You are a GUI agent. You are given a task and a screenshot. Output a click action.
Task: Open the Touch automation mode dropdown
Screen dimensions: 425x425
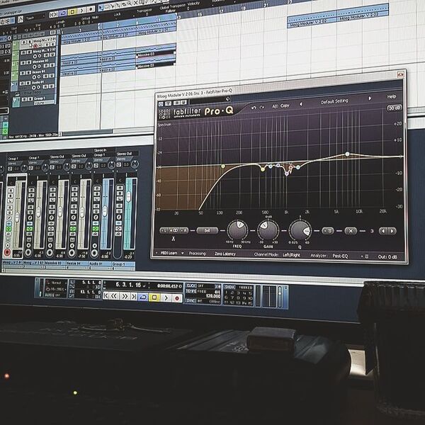point(35,18)
